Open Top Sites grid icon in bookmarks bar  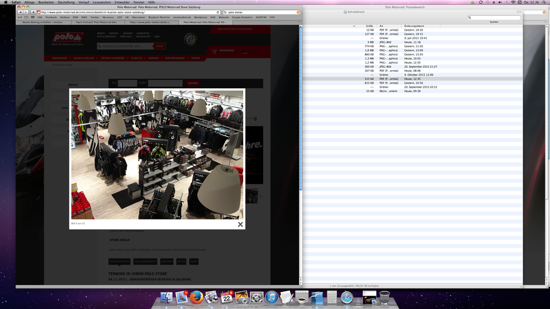point(33,17)
